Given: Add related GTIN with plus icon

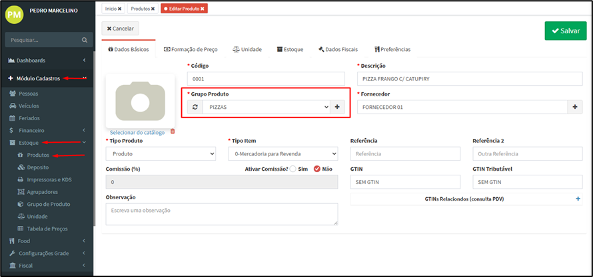Looking at the screenshot, I should click(578, 199).
